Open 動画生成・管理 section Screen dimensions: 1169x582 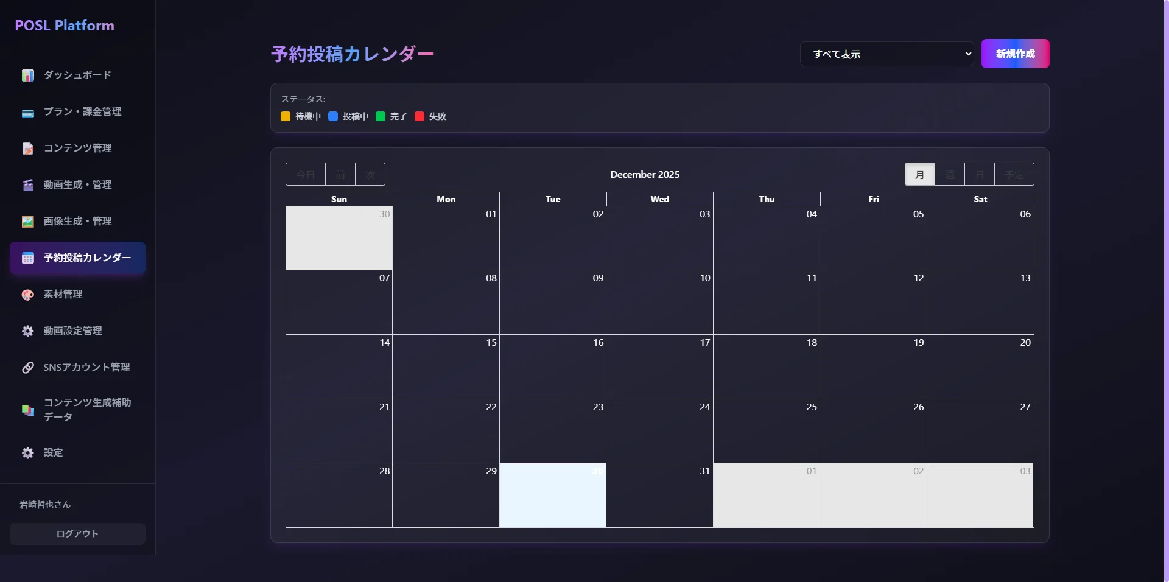coord(77,184)
